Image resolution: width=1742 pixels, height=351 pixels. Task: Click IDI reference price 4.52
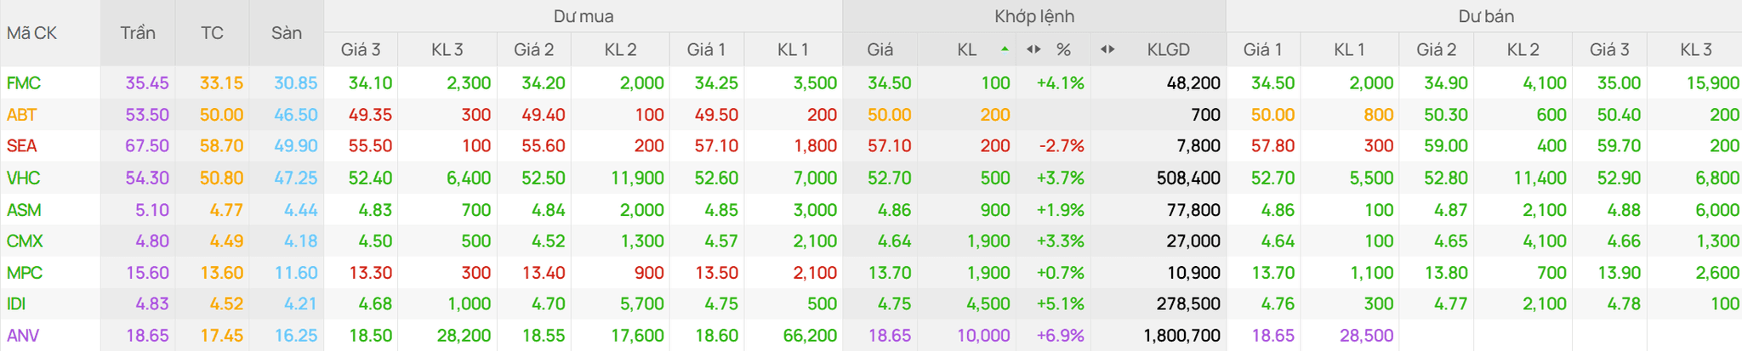click(226, 304)
